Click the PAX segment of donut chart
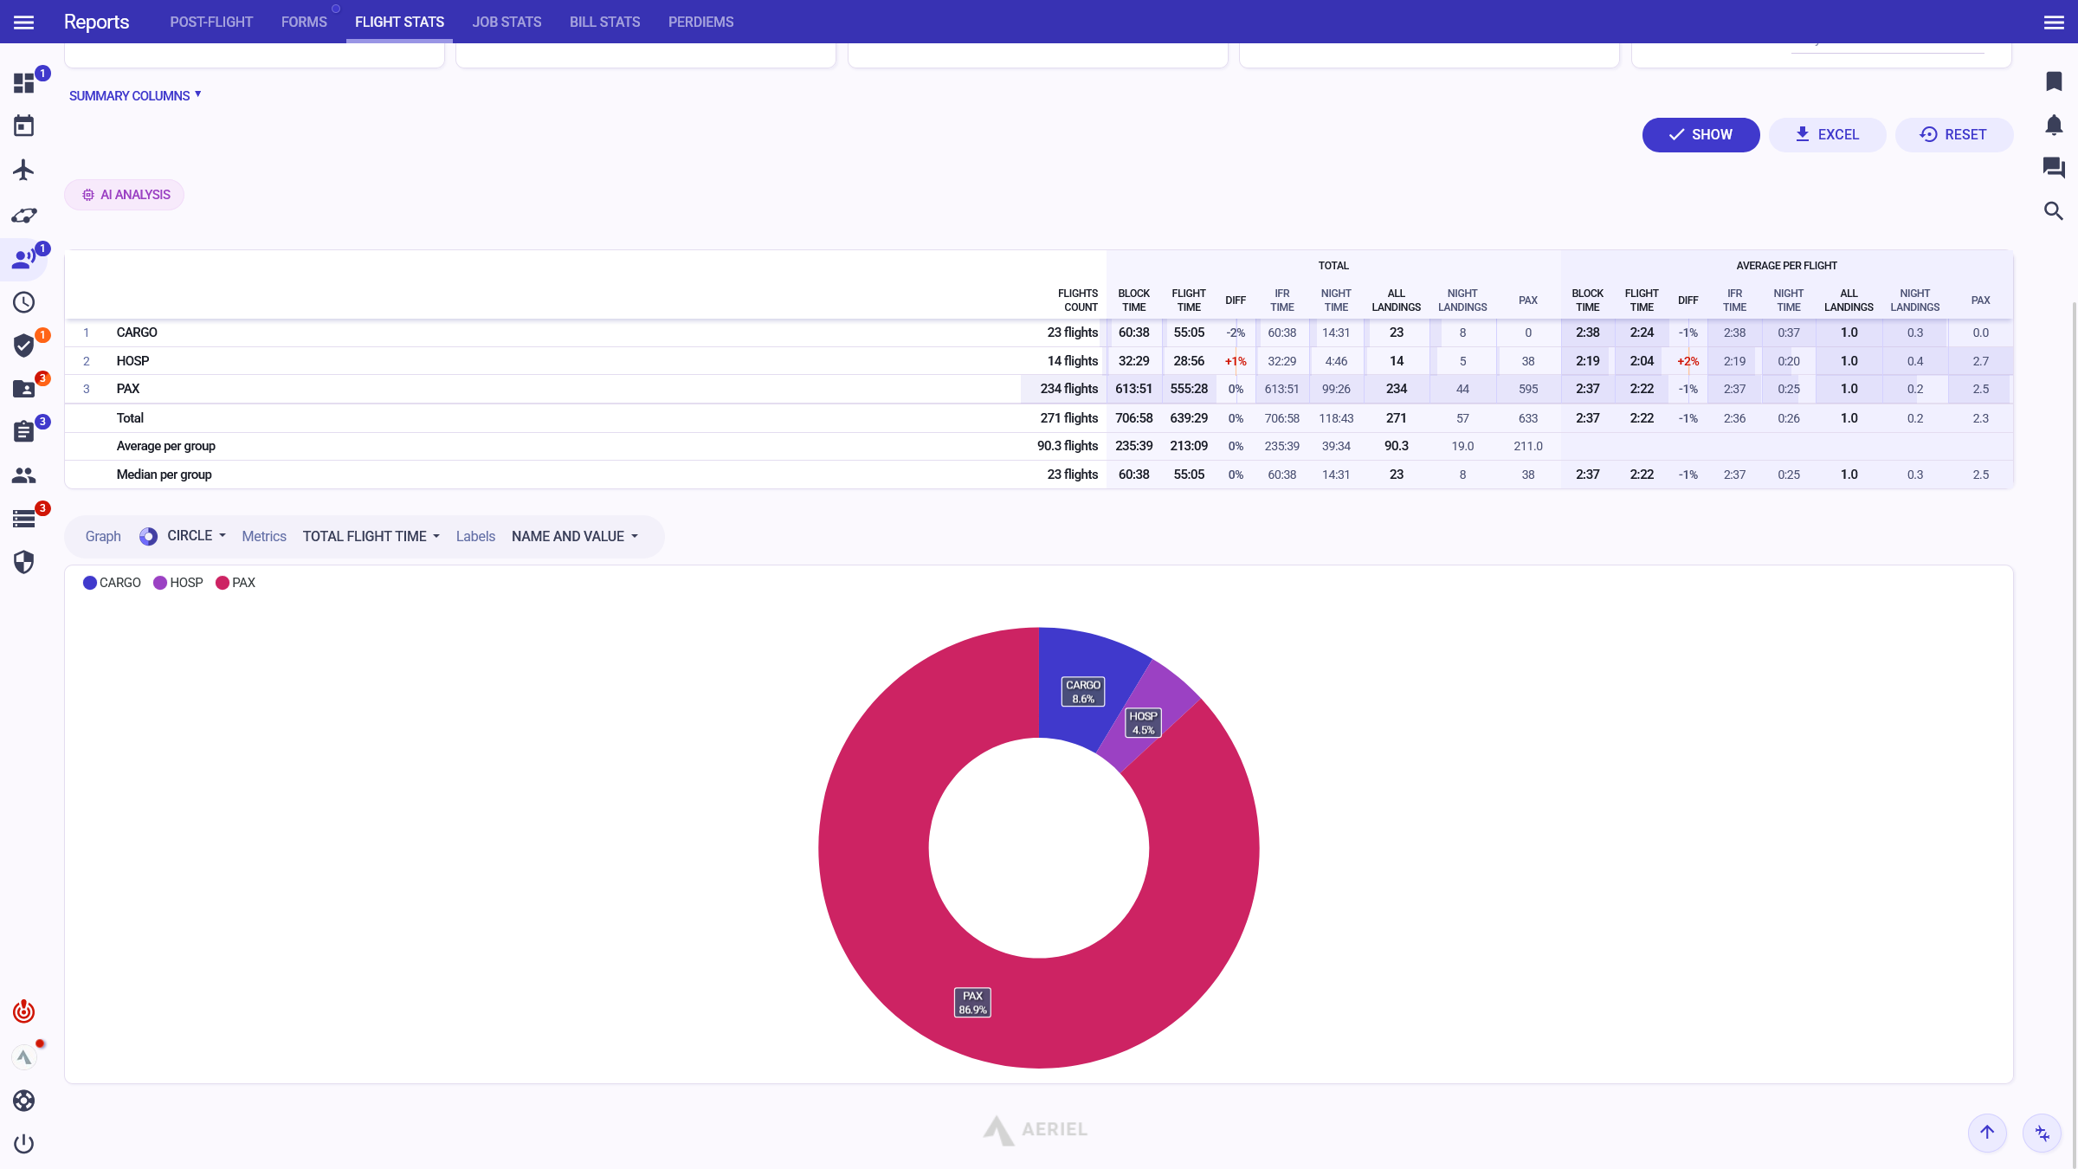The height and width of the screenshot is (1169, 2078). pos(874,849)
